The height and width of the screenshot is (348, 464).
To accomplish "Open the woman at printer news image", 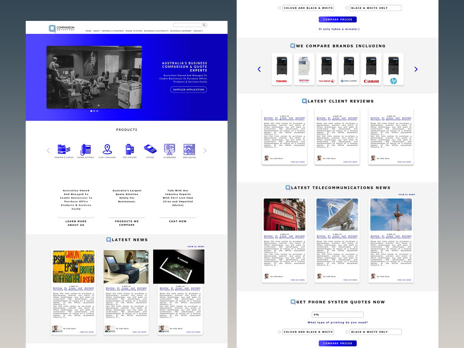I will point(126,266).
